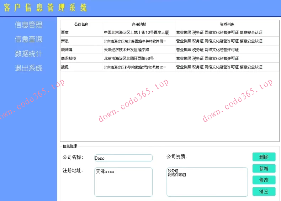Click the 删除 button
Image resolution: width=281 pixels, height=201 pixels.
[264, 157]
